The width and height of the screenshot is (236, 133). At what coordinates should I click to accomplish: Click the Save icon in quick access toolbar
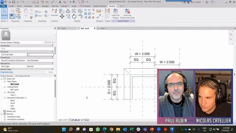click(14, 2)
